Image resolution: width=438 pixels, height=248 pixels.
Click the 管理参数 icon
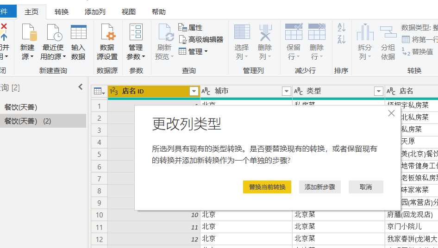coord(136,32)
